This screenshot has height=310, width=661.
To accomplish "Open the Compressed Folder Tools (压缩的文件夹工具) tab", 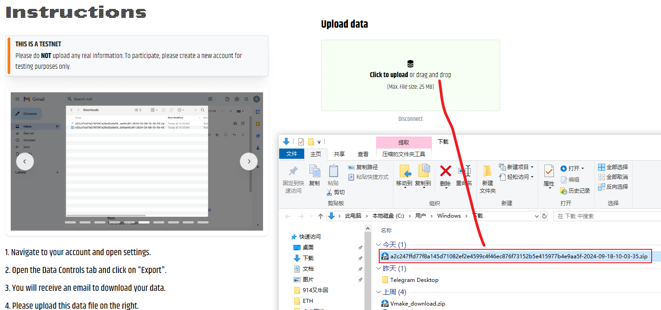I will tap(404, 154).
